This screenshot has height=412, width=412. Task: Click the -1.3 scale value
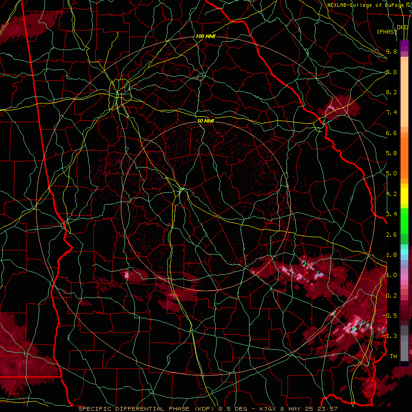(x=390, y=336)
